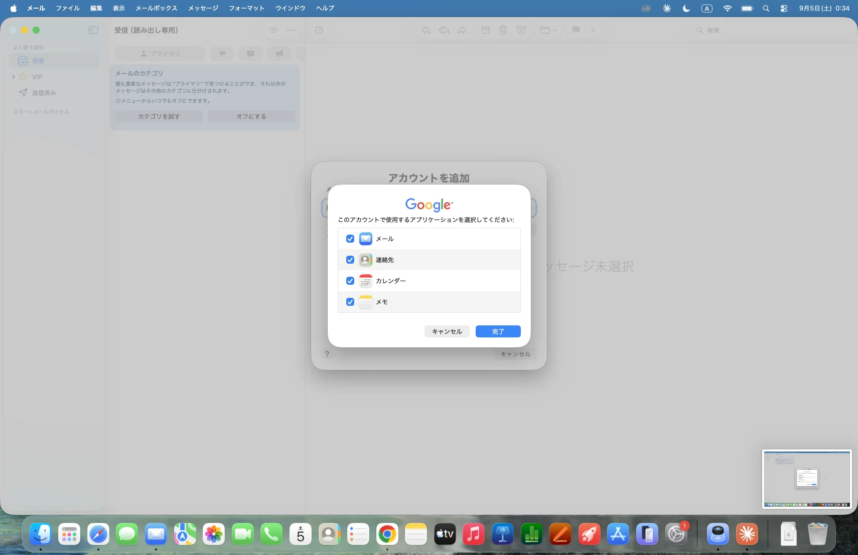This screenshot has height=555, width=858.
Task: Open Maps from the Dock
Action: click(185, 534)
